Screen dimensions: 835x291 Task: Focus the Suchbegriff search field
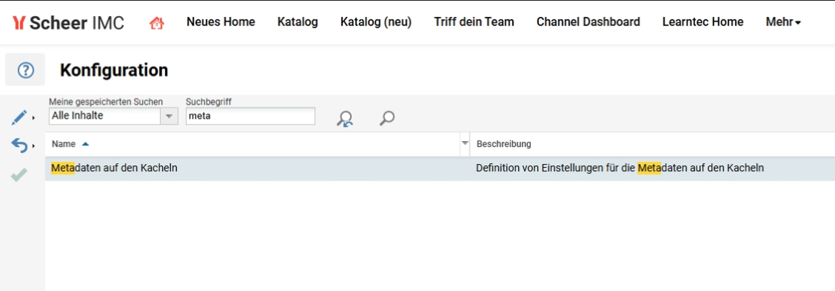coord(250,116)
